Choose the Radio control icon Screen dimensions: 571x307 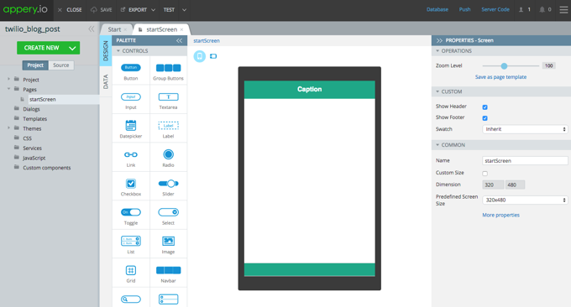[168, 154]
